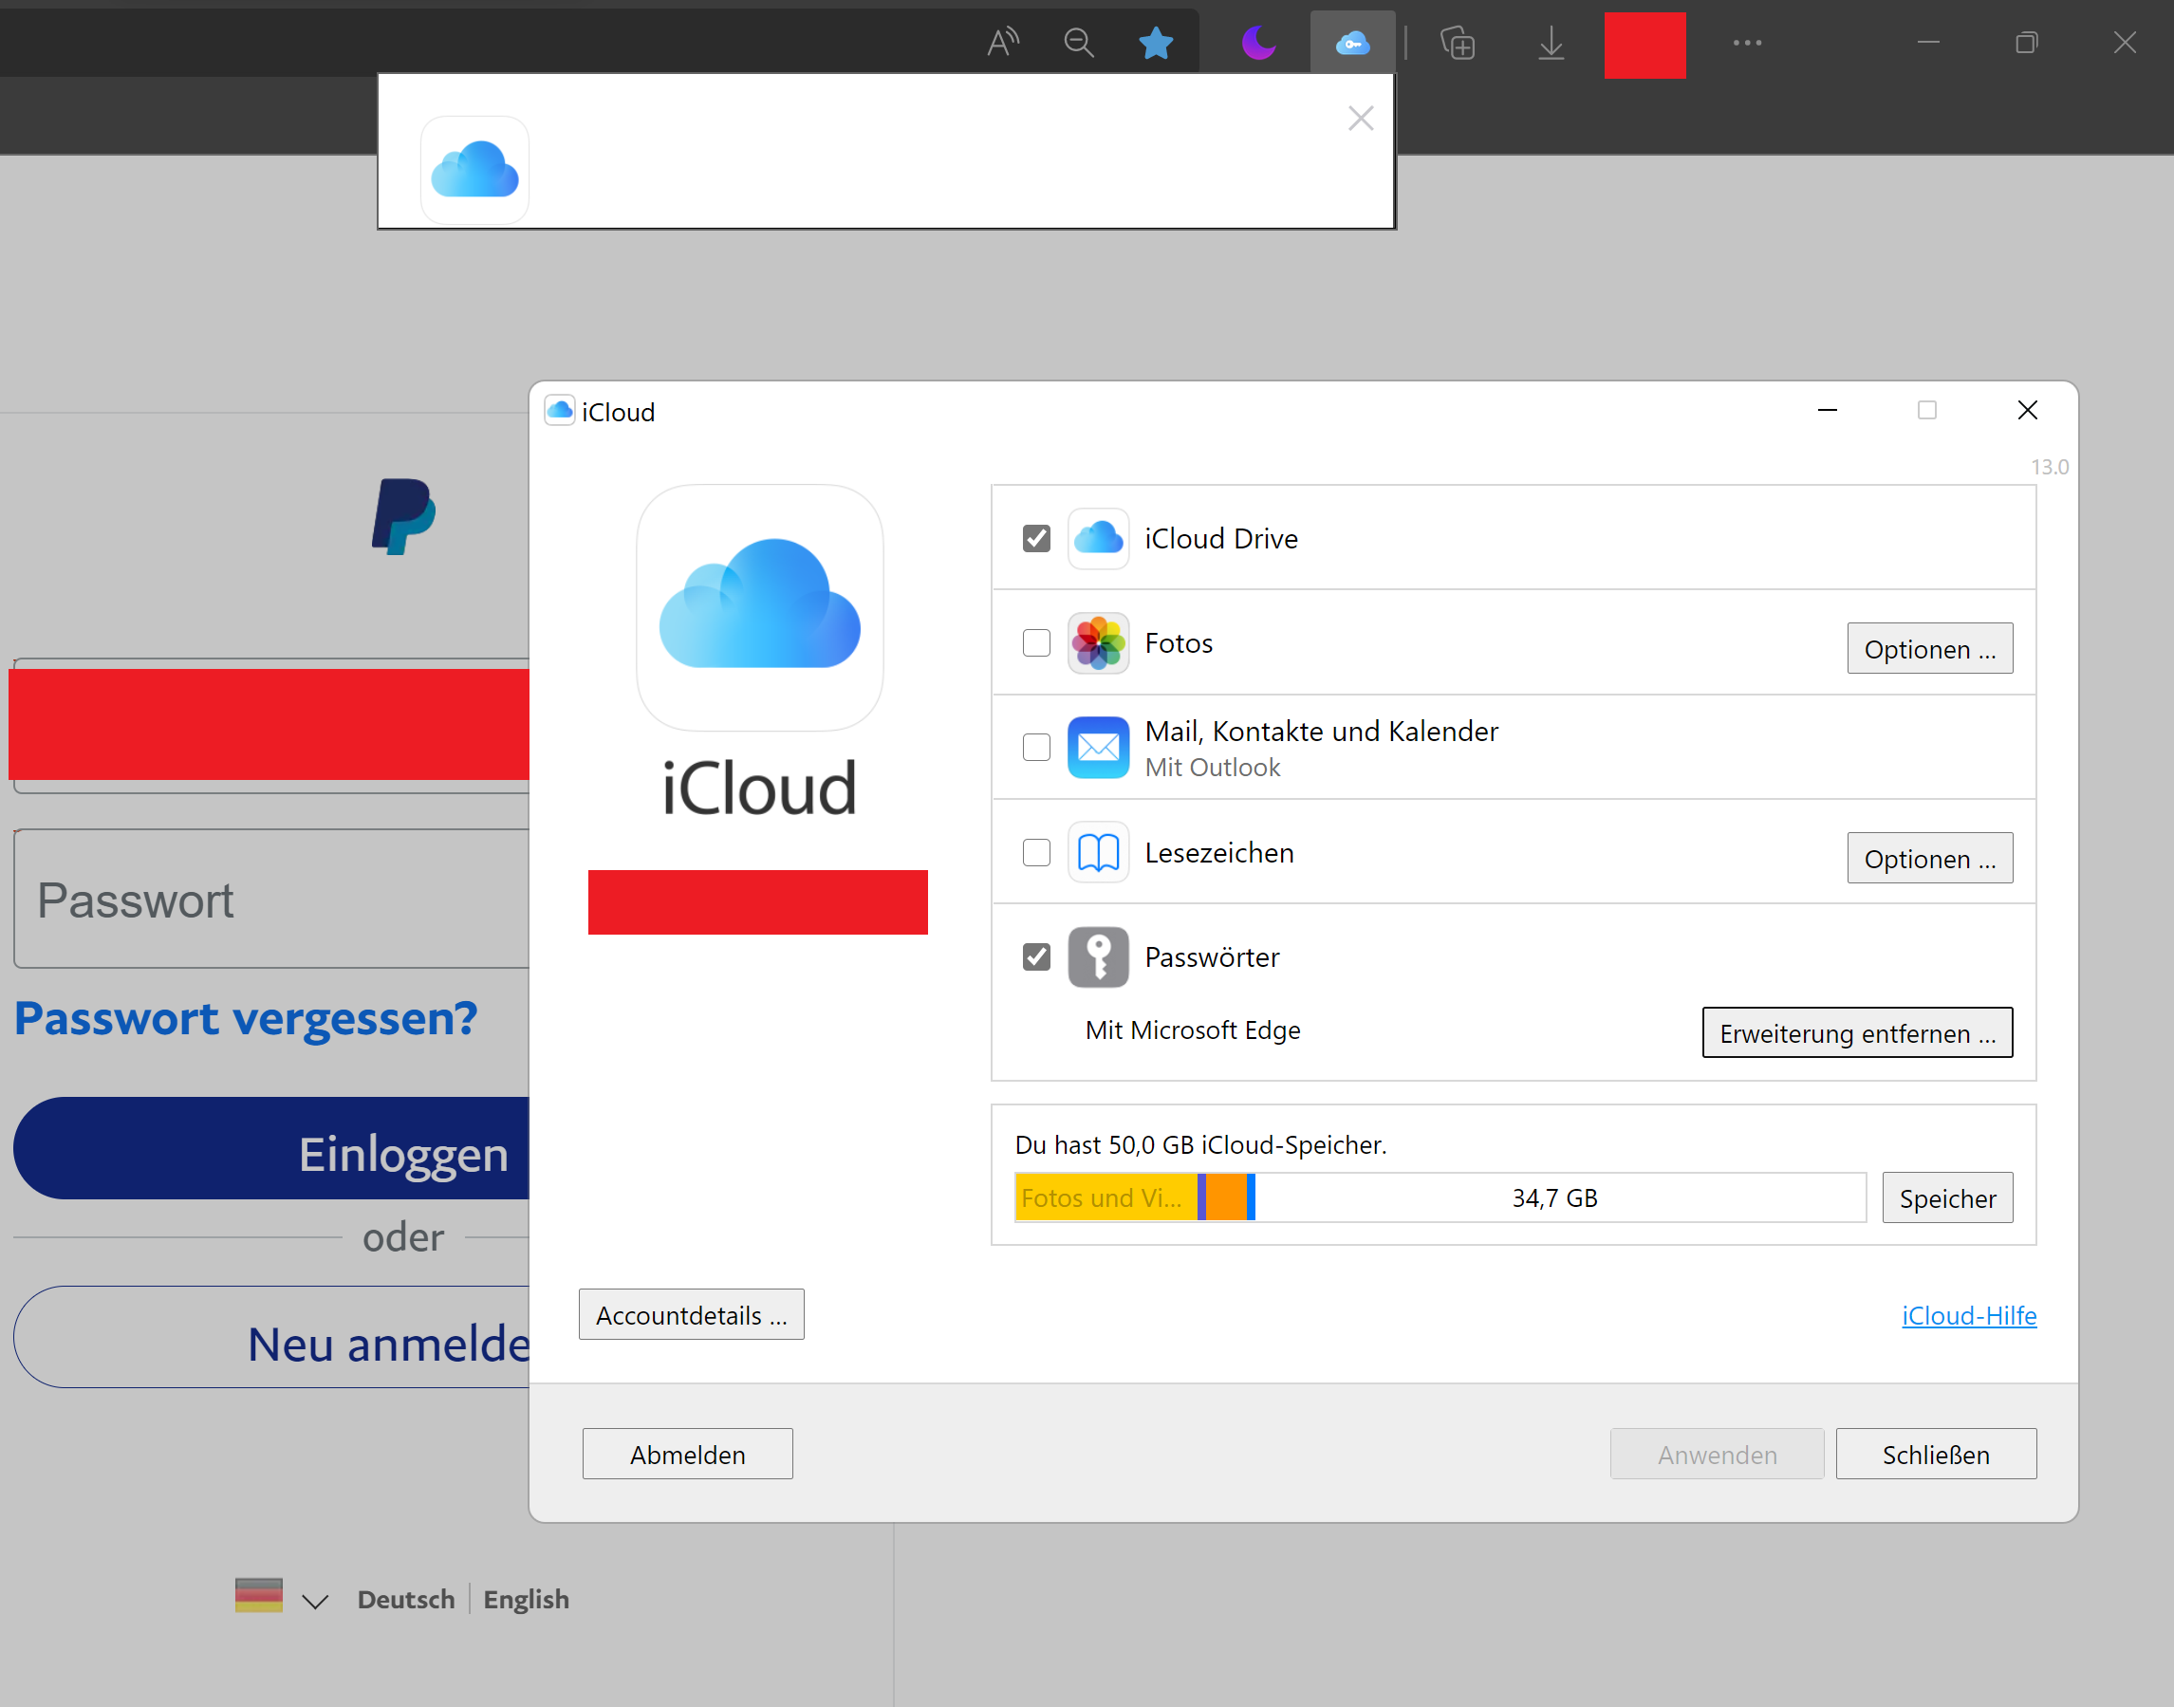
Task: Open the Downloads arrow icon
Action: click(1551, 43)
